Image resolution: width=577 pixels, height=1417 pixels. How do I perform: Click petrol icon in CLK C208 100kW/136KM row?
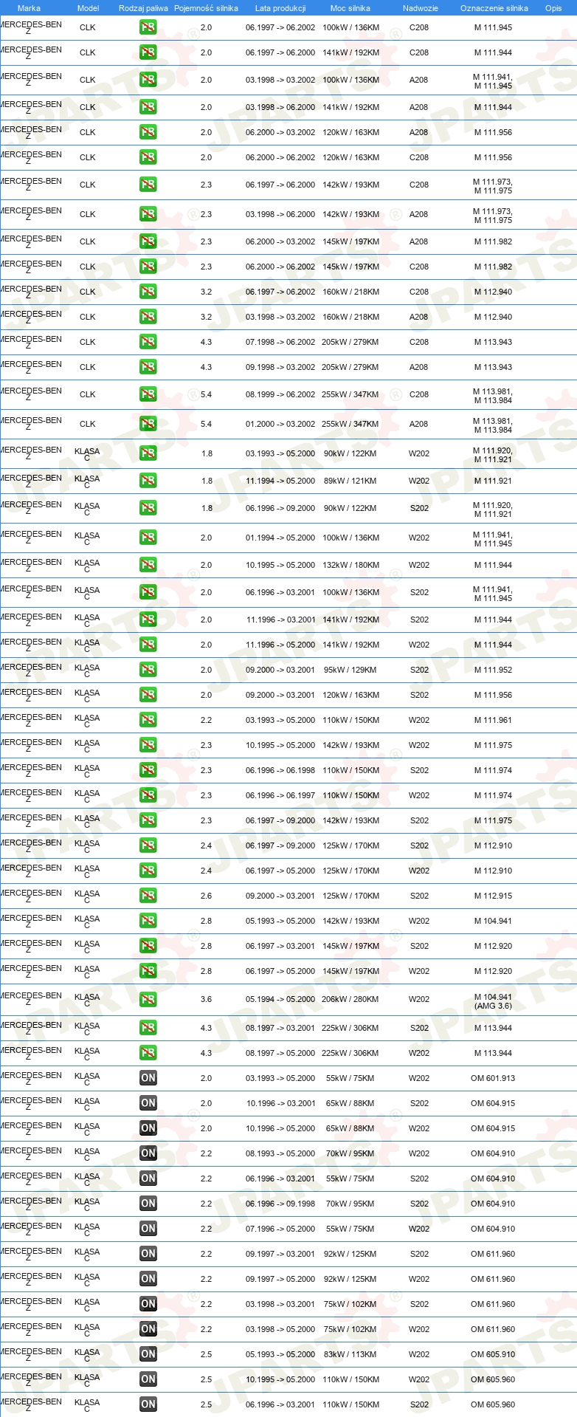pos(148,27)
